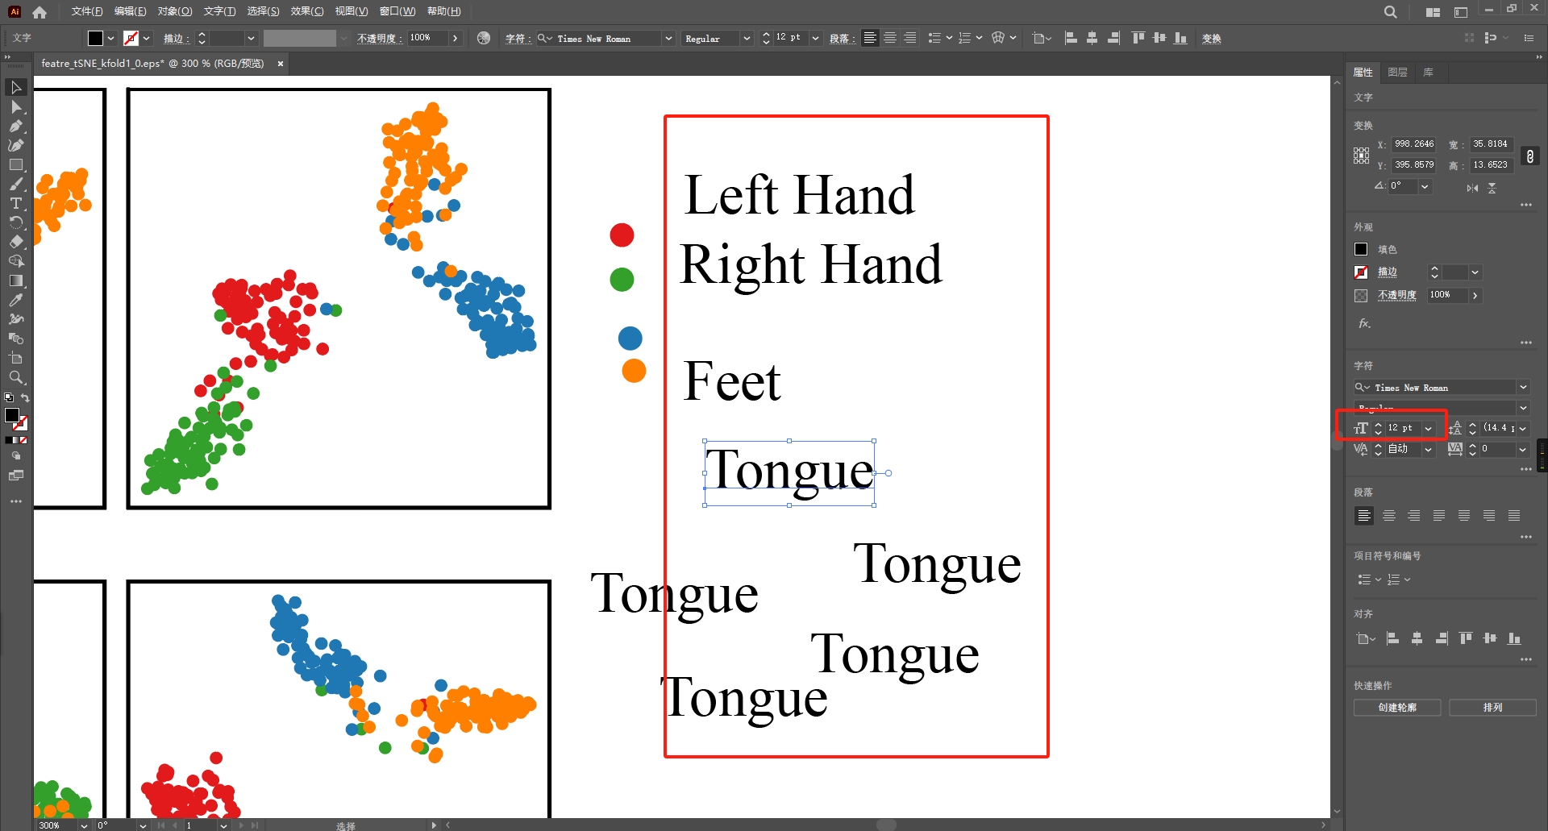Select the Direct Selection tool
The width and height of the screenshot is (1548, 831).
[16, 107]
